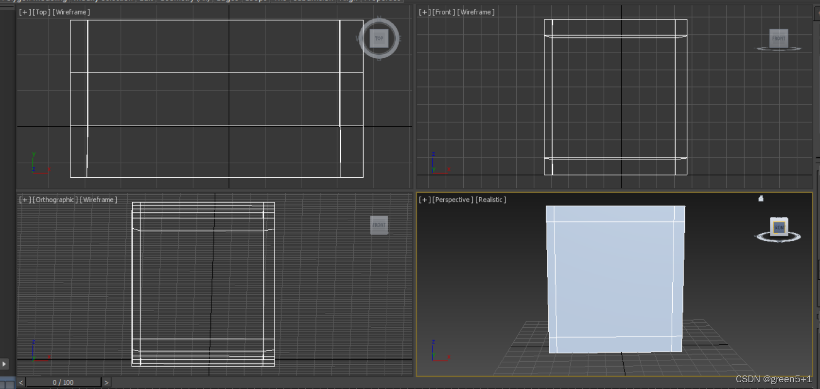Select the box object in the Perspective viewport
The height and width of the screenshot is (389, 820).
(615, 279)
